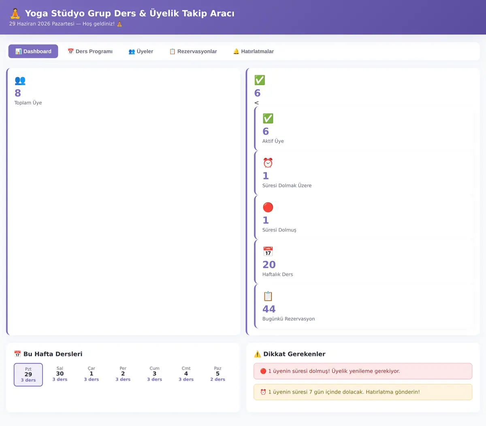Select the Cum 3 day cell
Viewport: 486px width, 426px height.
155,374
